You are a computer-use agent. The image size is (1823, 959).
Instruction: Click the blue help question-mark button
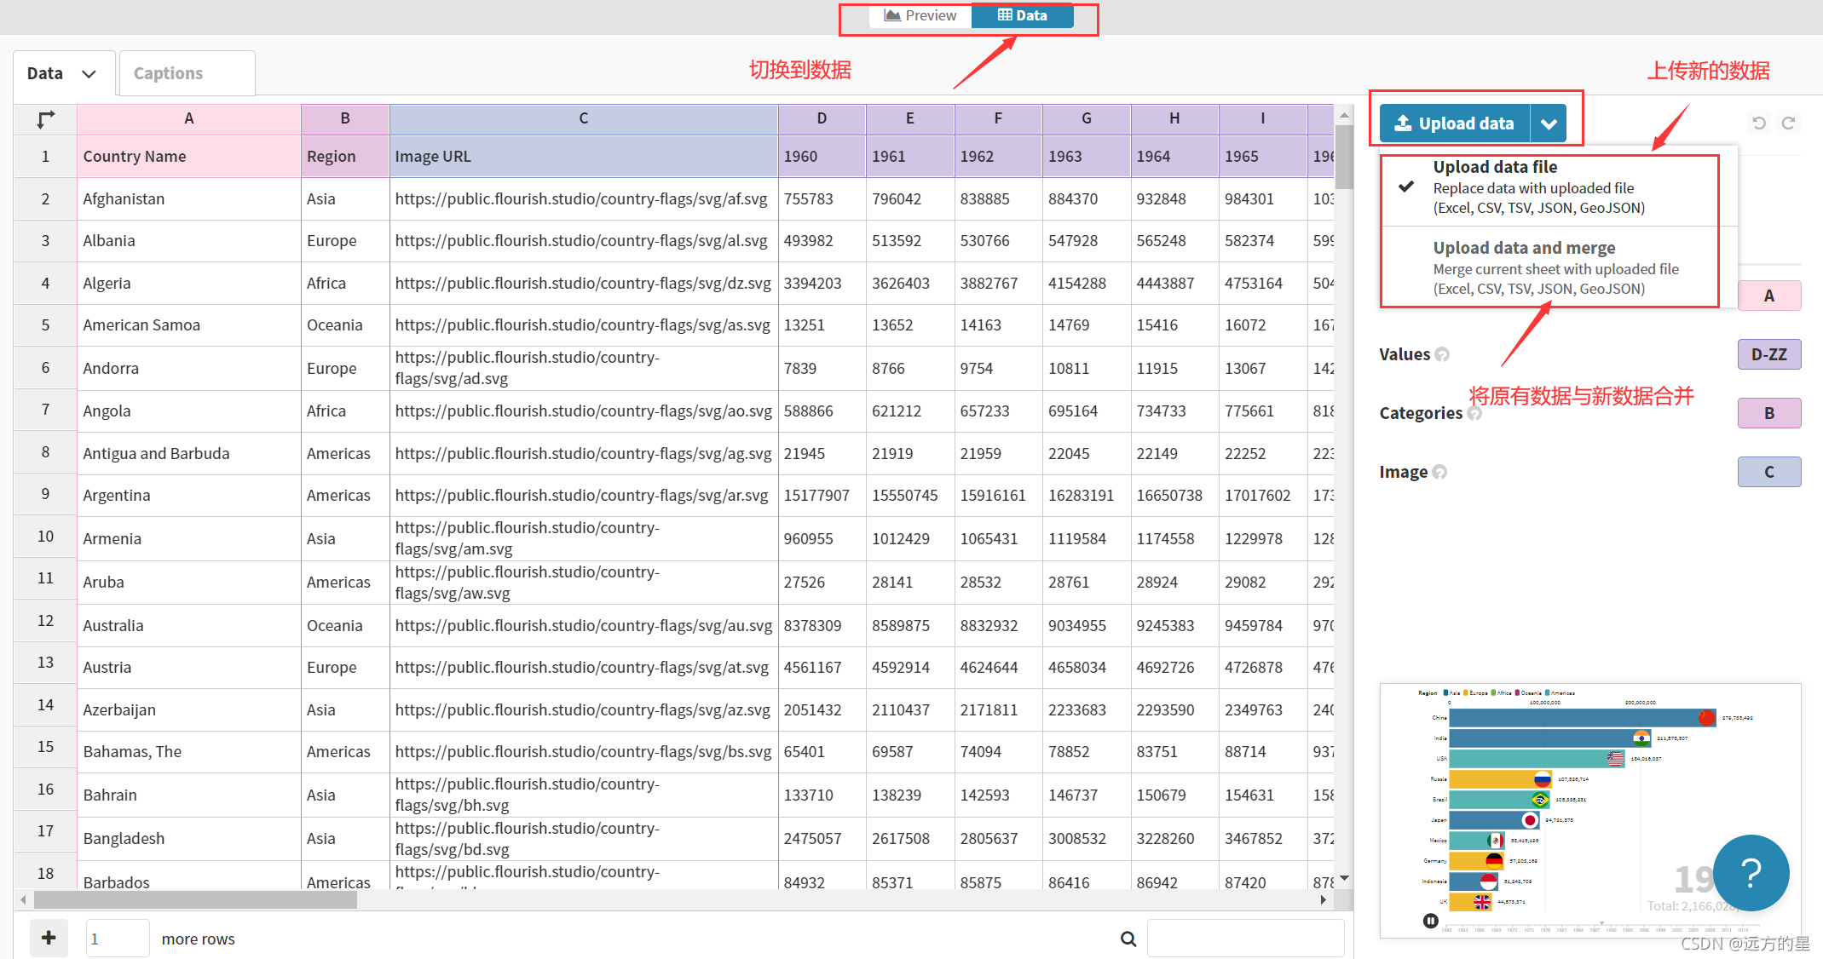click(1751, 873)
